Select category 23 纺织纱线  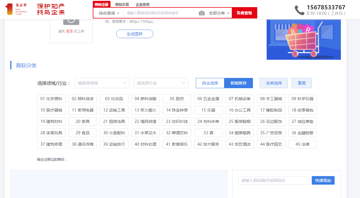tap(177, 121)
